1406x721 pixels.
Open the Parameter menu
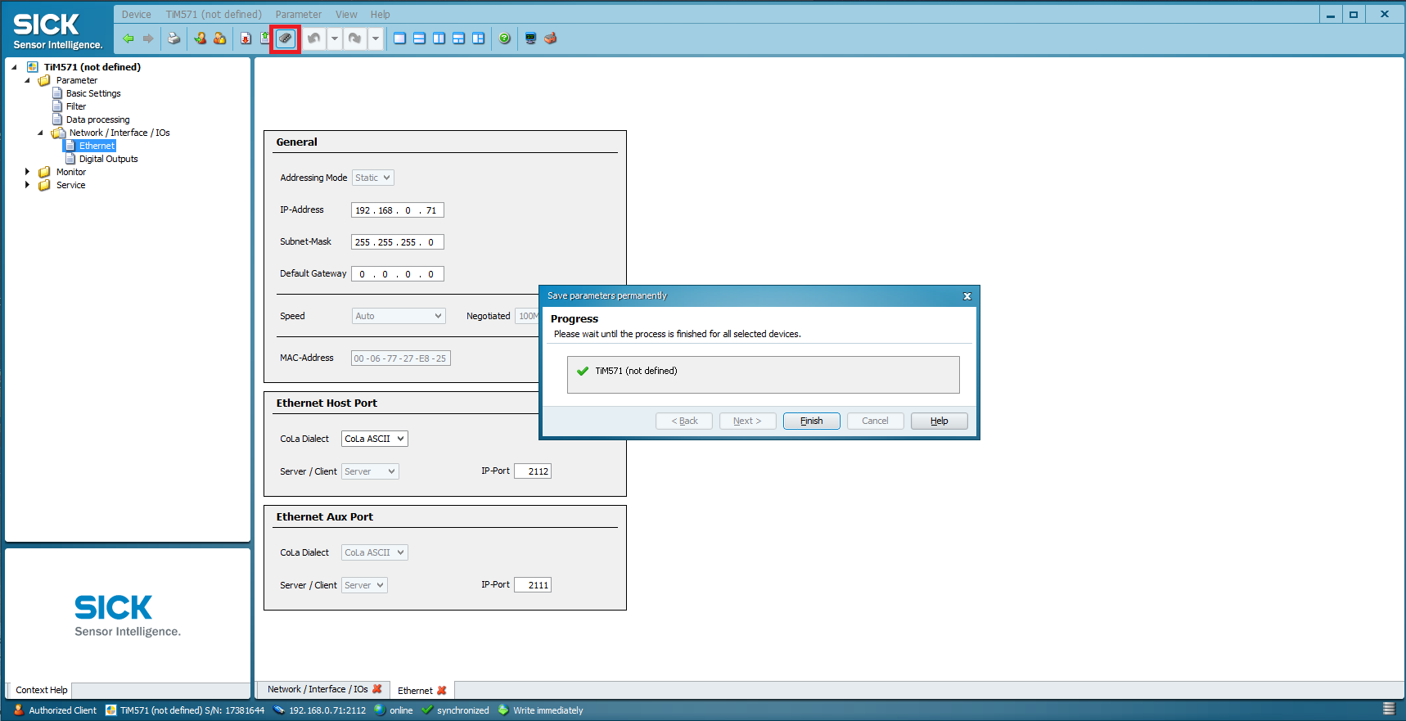tap(298, 14)
